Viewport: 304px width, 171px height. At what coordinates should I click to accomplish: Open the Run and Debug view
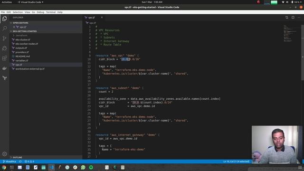(4, 48)
